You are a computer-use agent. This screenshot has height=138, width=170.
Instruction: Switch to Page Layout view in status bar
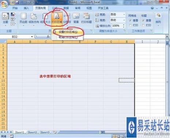click(119, 136)
